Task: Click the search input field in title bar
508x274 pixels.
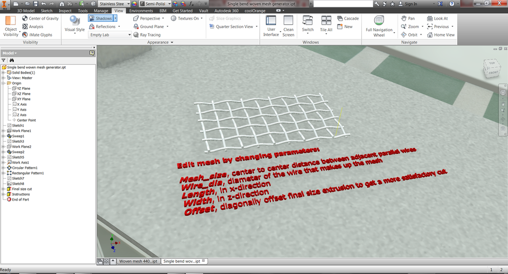Action: (343, 4)
